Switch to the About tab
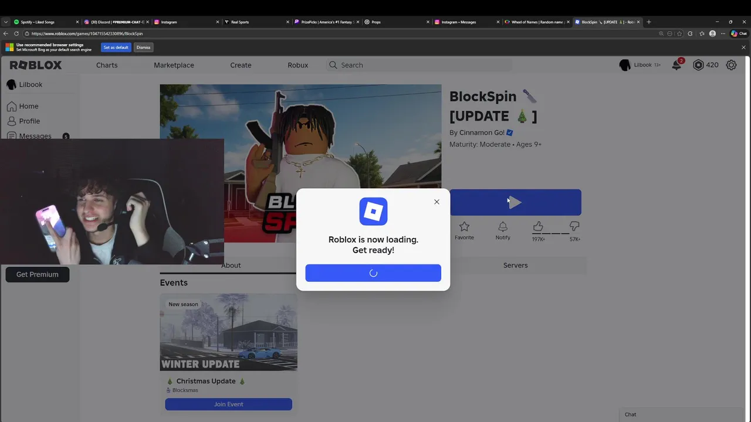This screenshot has width=751, height=422. pyautogui.click(x=231, y=266)
